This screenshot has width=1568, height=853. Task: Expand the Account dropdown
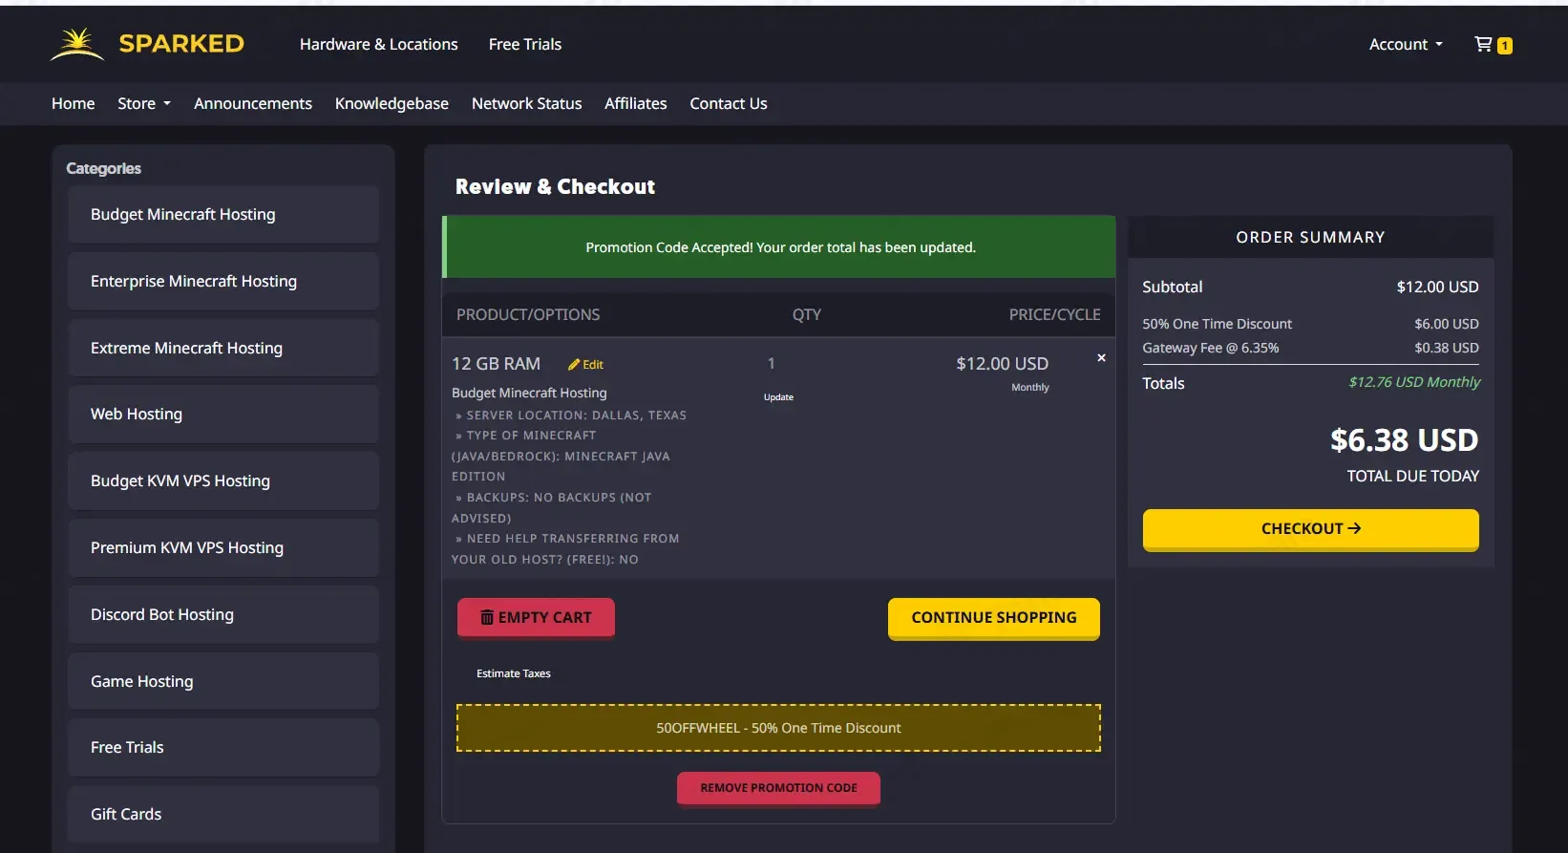1406,44
